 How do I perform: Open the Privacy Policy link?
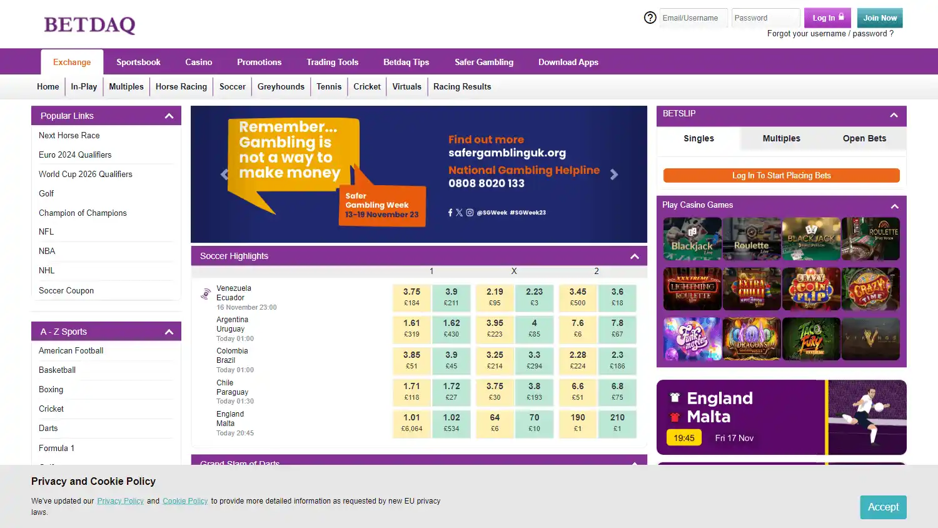tap(120, 501)
